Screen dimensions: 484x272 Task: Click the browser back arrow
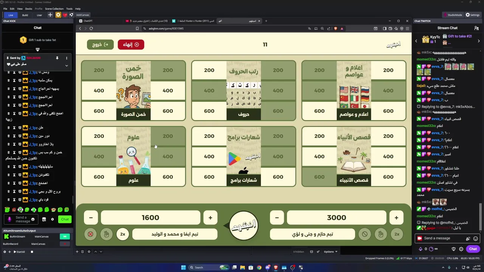pyautogui.click(x=80, y=28)
